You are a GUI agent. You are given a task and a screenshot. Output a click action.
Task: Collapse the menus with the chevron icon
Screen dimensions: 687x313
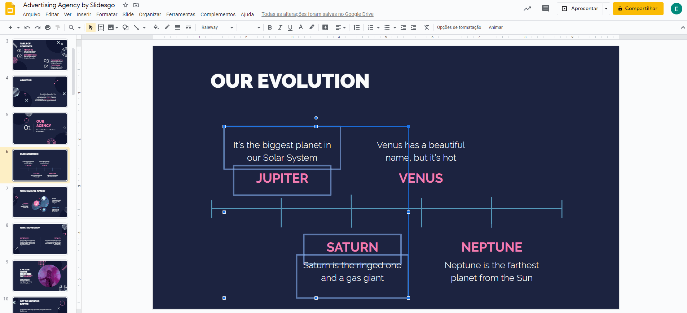tap(683, 27)
